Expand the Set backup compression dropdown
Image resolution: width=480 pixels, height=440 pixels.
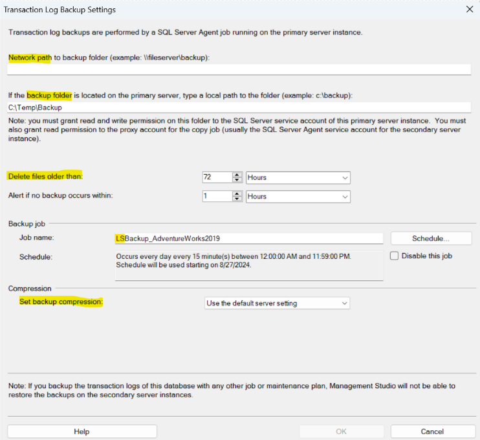[x=276, y=303]
